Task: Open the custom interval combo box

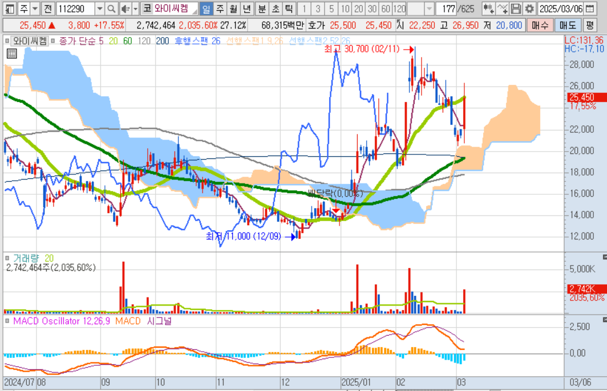Action: pyautogui.click(x=420, y=8)
